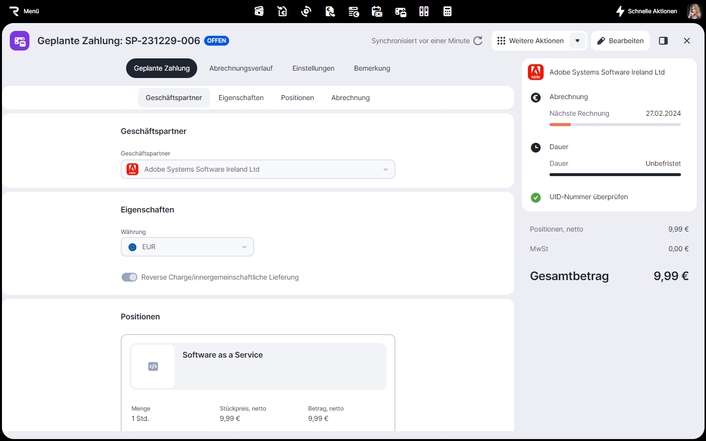Open the Geschäftspartner dropdown
The width and height of the screenshot is (706, 441).
click(258, 169)
